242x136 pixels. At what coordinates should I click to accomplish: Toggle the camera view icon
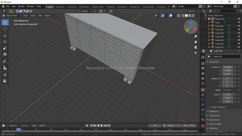click(x=195, y=47)
